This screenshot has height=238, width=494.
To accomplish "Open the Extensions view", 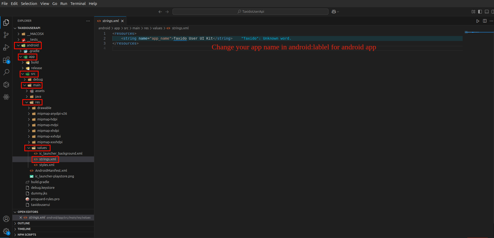I will (x=6, y=60).
